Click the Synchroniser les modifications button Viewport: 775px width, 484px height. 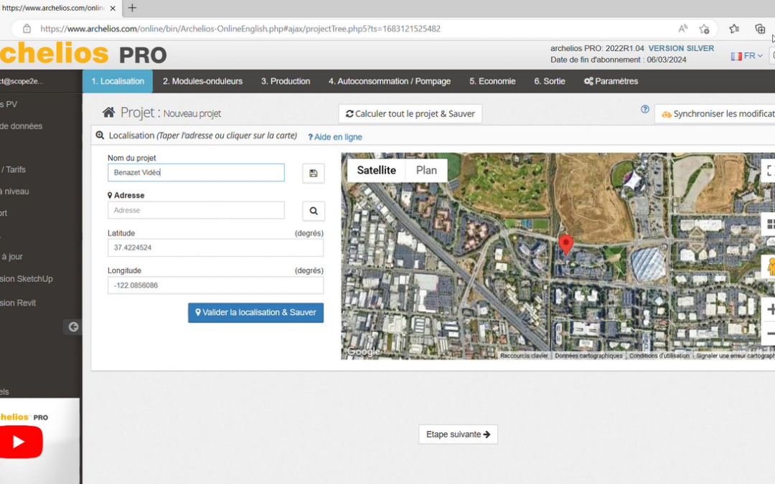coord(715,113)
